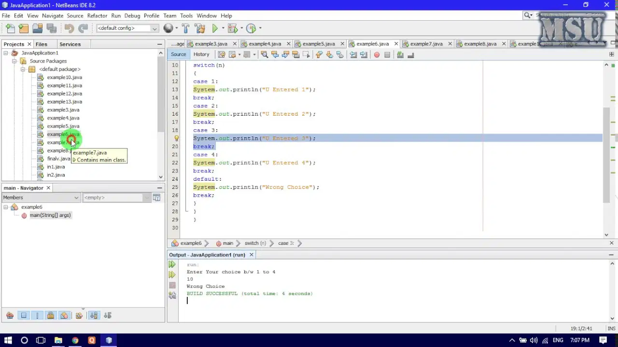Collapse the JavaApplication1 project node

click(x=6, y=53)
